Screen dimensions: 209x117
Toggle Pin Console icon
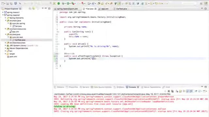(196, 91)
